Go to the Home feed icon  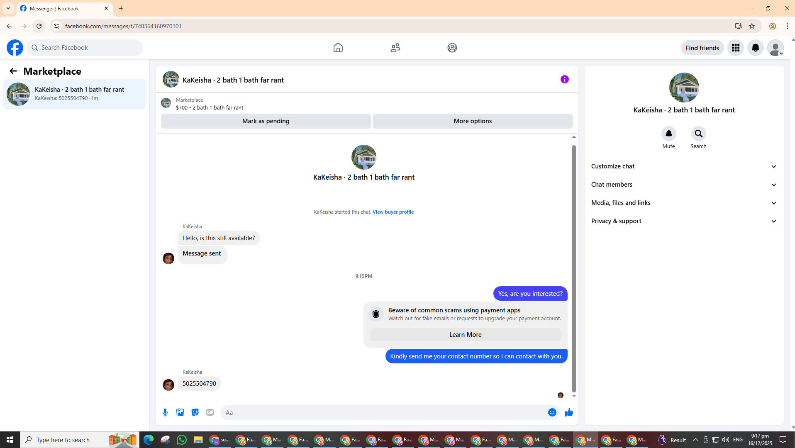(338, 48)
